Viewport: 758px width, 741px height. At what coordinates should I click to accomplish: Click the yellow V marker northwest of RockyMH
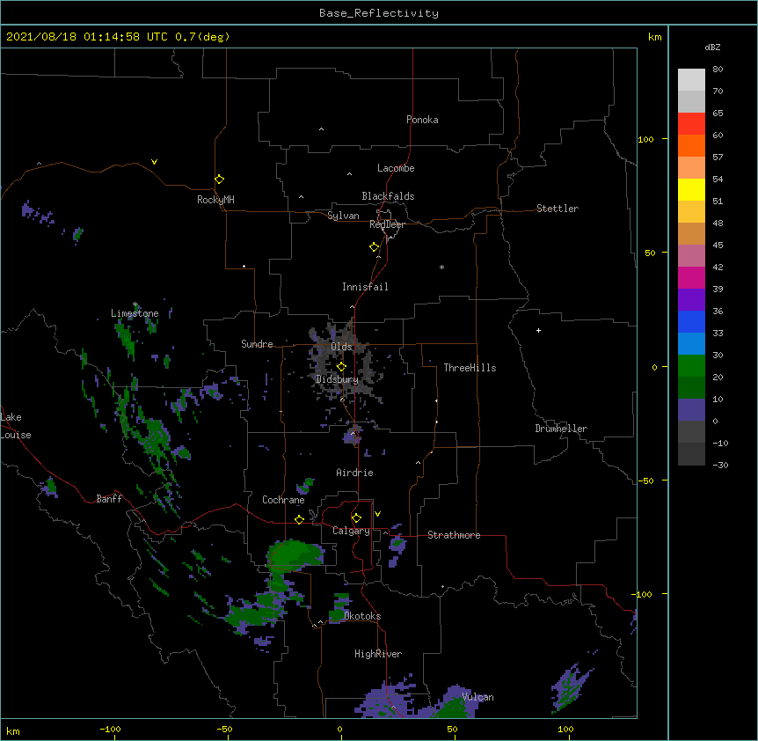coord(154,162)
